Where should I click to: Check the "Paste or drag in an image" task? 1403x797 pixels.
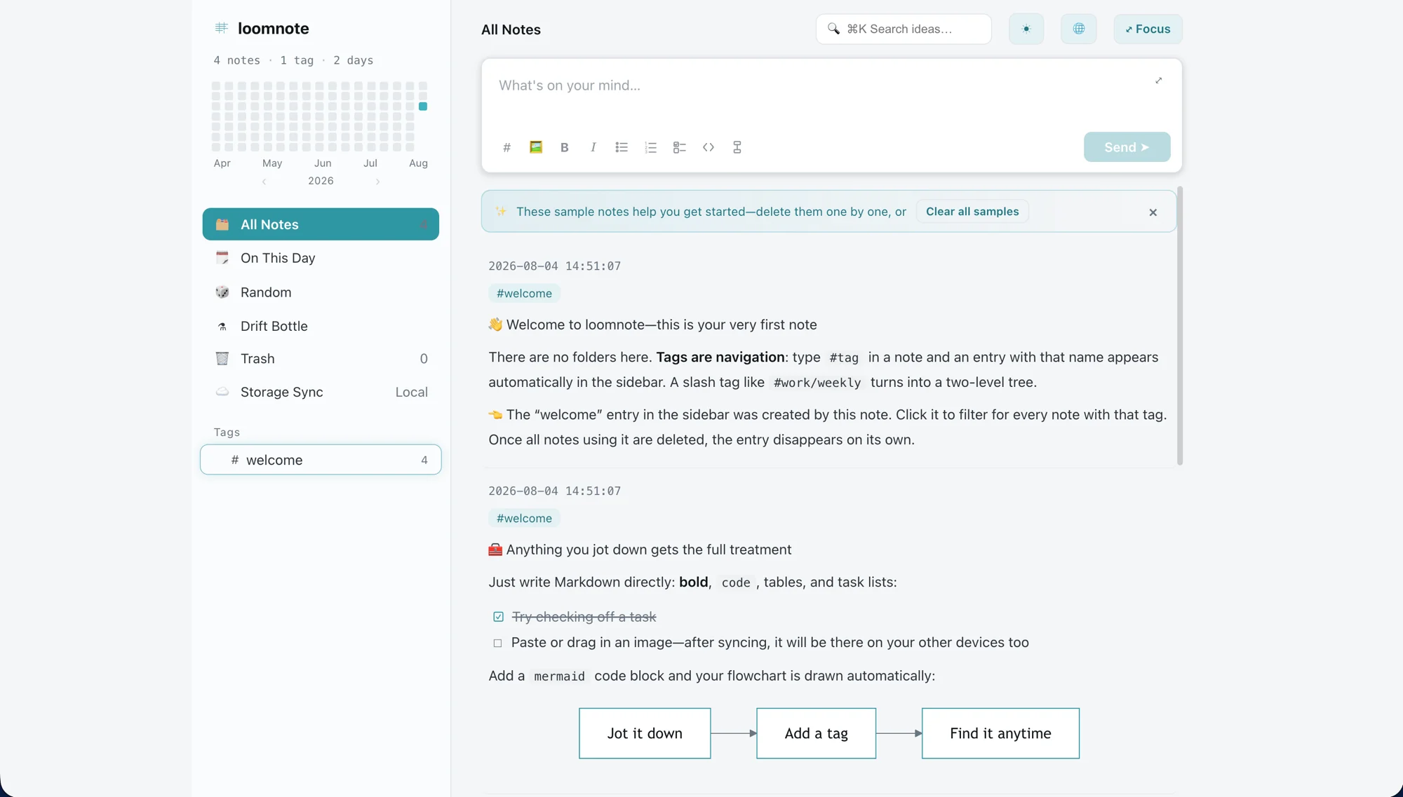(498, 643)
